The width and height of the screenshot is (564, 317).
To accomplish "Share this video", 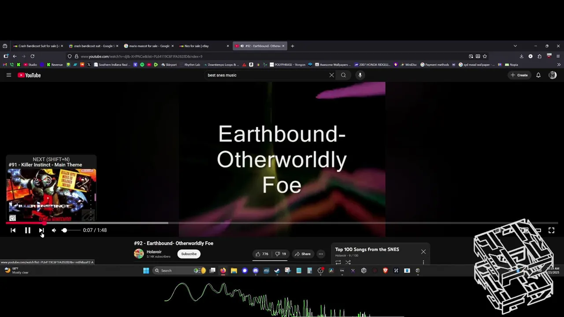I will pyautogui.click(x=303, y=254).
